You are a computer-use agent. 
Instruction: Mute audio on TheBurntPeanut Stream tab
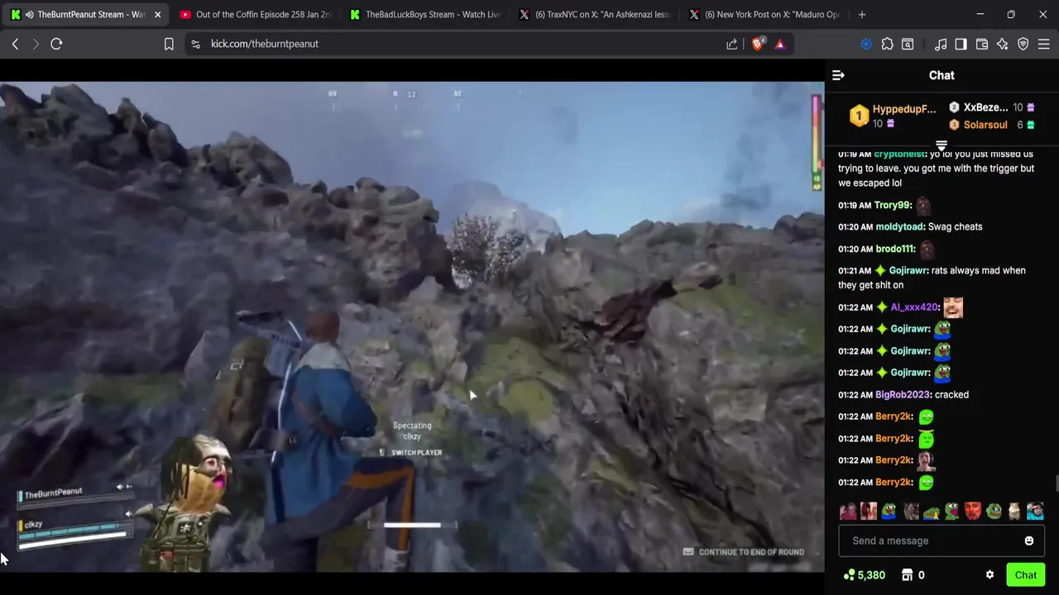[29, 15]
